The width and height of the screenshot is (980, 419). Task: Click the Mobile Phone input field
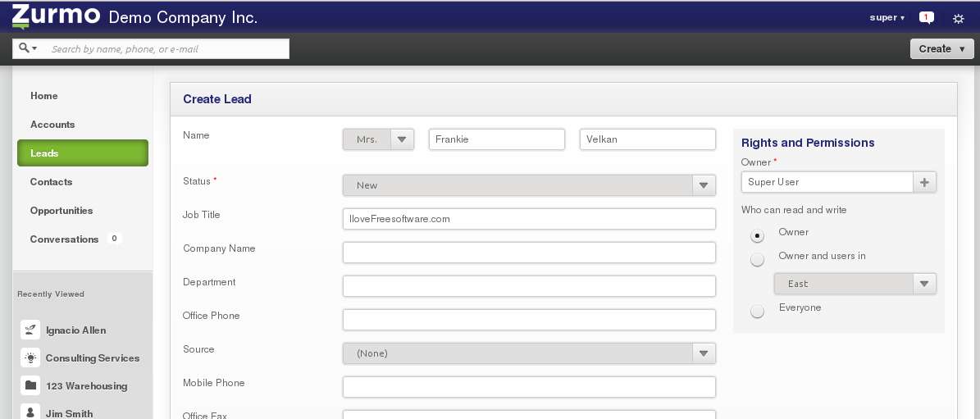click(529, 387)
